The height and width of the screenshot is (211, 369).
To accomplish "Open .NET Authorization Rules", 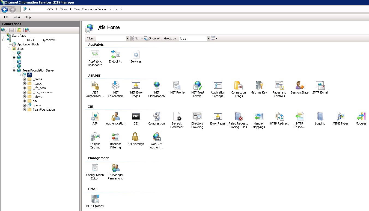I will 95,89.
